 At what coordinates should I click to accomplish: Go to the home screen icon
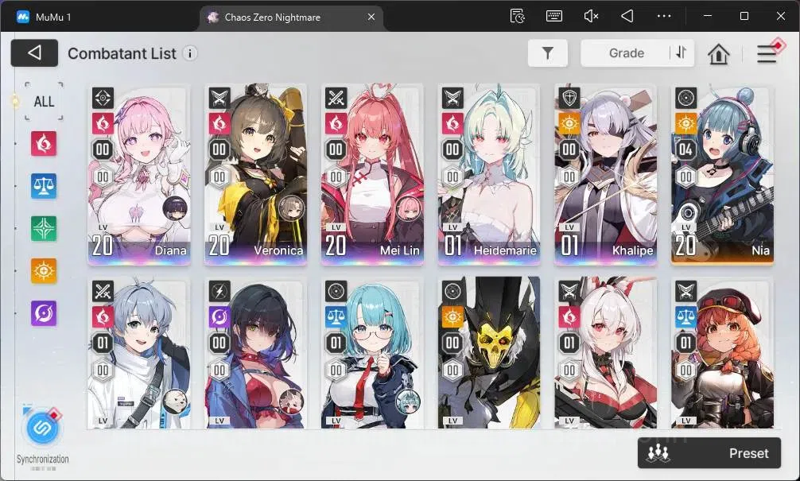coord(718,53)
